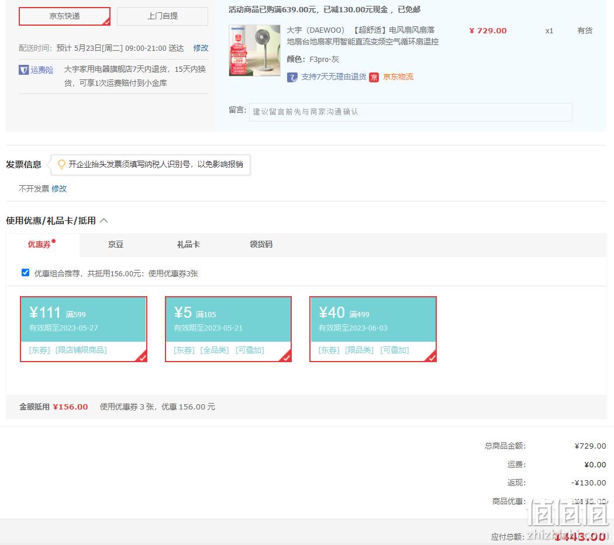Toggle the ¥111 满599 coupon

coord(84,329)
